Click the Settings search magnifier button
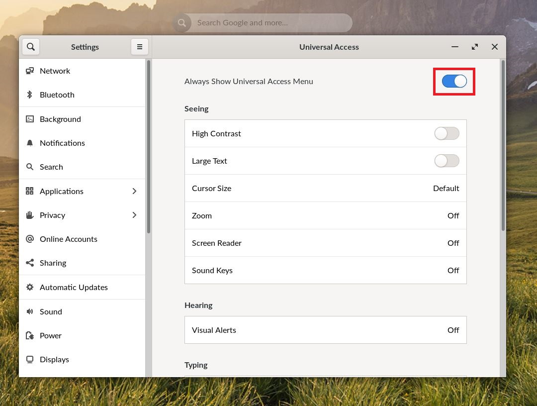 click(31, 47)
